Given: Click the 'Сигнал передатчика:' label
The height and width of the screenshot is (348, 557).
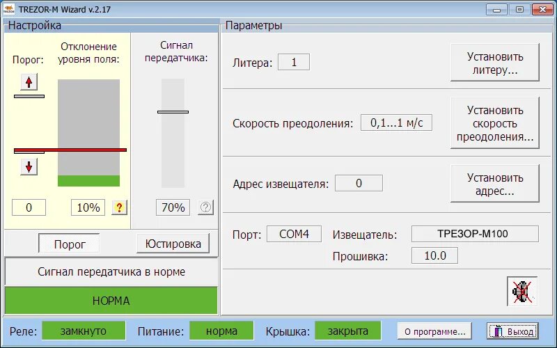Looking at the screenshot, I should (176, 52).
